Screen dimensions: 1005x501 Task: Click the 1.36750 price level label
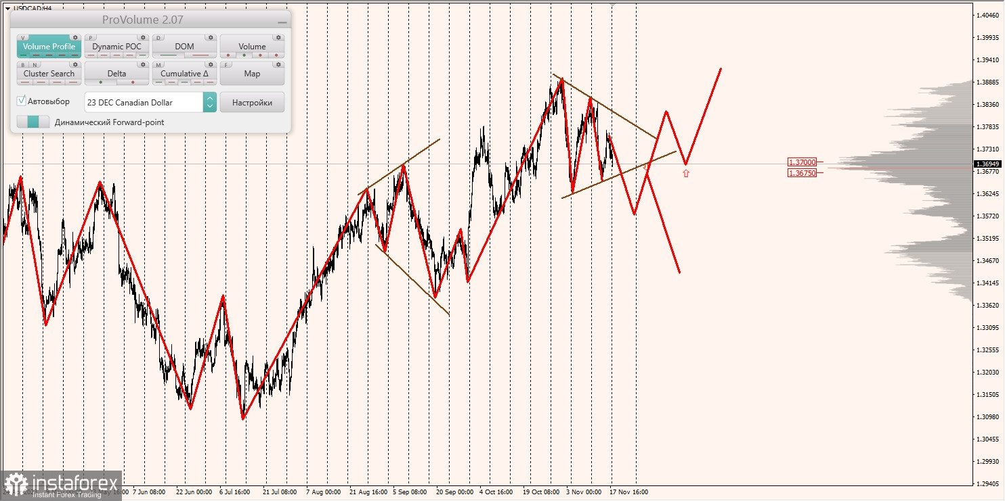(803, 173)
